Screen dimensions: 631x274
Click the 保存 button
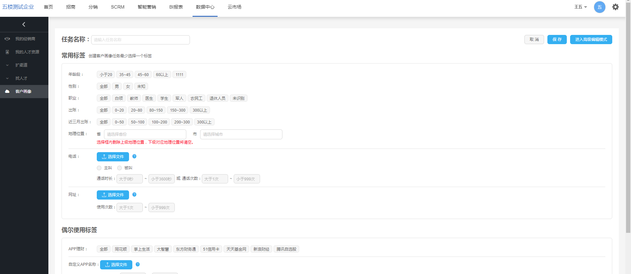pos(557,40)
